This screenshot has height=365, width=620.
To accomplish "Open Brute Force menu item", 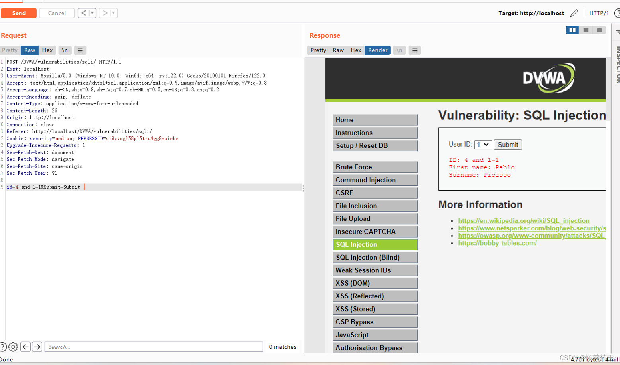I will [x=375, y=167].
